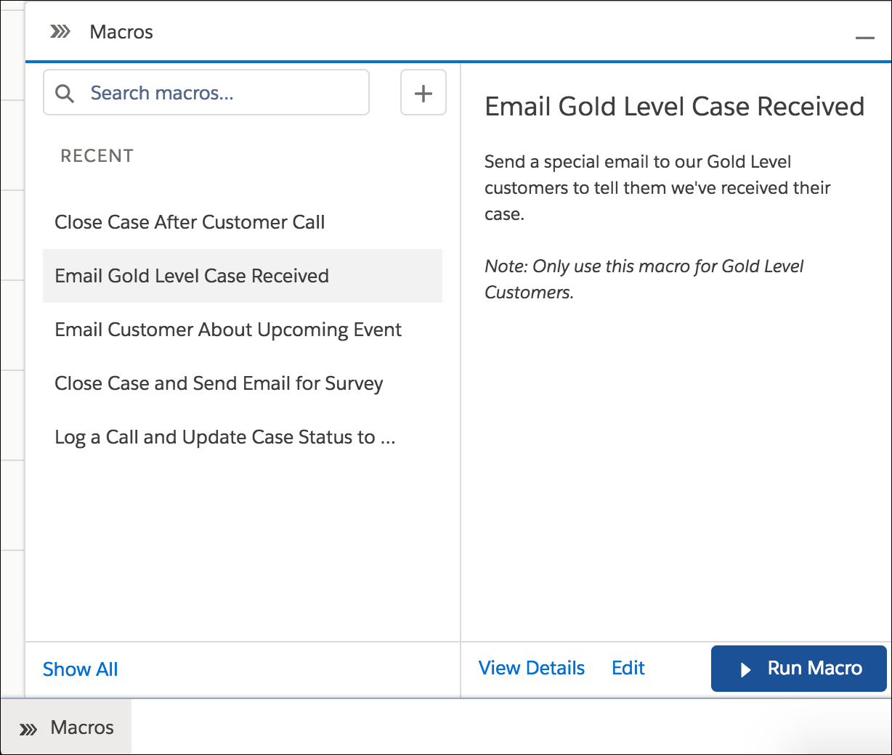The width and height of the screenshot is (892, 755).
Task: Expand the RECENT macros section
Action: click(97, 155)
